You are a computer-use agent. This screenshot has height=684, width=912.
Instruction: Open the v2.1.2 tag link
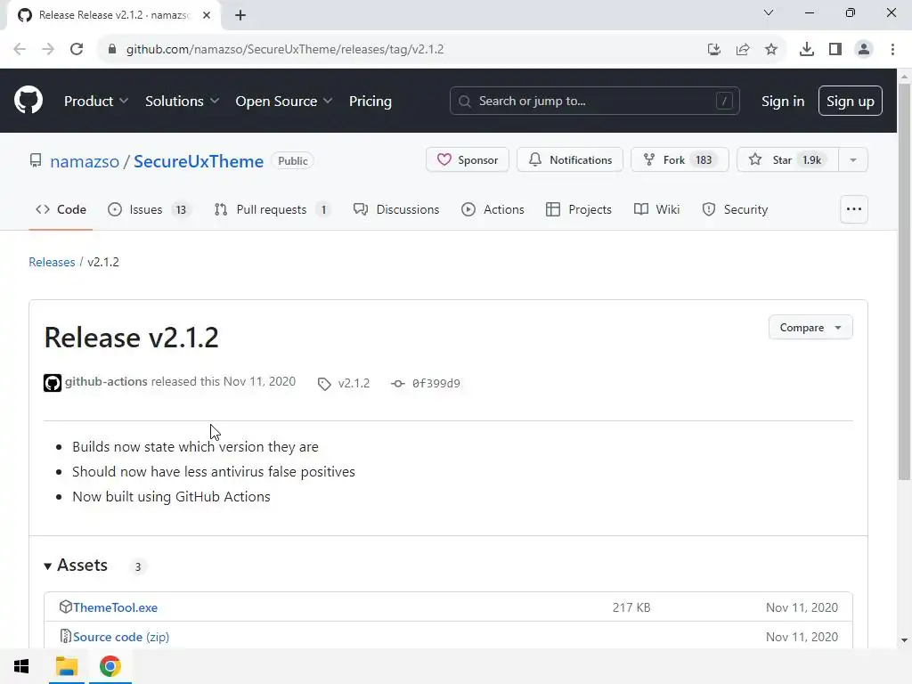[354, 383]
